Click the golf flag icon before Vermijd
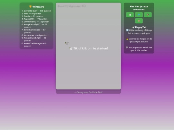Screen dimensions: 174x130 click(x=127, y=39)
